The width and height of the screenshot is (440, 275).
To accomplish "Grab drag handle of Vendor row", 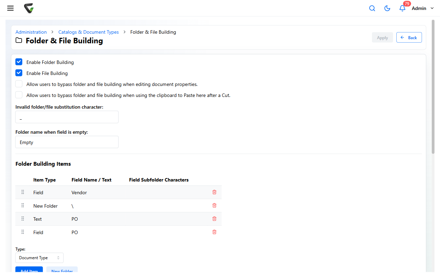I will pyautogui.click(x=23, y=192).
